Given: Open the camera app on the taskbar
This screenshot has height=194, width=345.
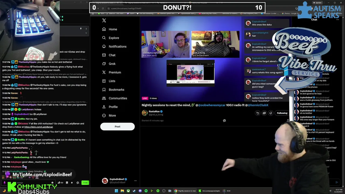Looking at the screenshot, I should [170, 191].
